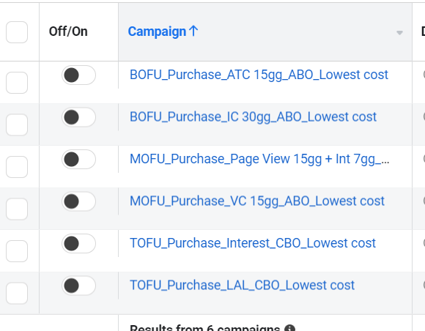The image size is (425, 331).
Task: Select all campaigns with the header checkbox
Action: tap(17, 32)
